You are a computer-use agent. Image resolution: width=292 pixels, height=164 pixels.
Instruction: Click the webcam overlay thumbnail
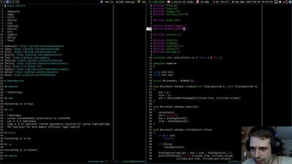click(x=266, y=145)
